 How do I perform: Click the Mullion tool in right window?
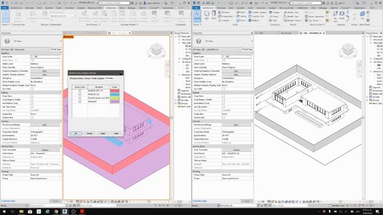click(x=254, y=20)
